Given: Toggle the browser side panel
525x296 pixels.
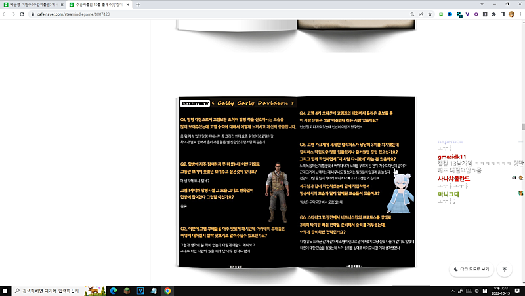Looking at the screenshot, I should click(503, 14).
